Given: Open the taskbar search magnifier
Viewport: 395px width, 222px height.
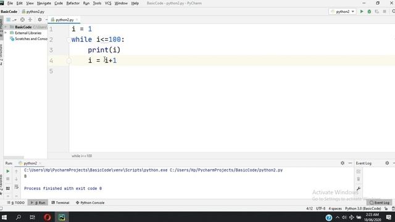Looking at the screenshot, I should coord(19,217).
